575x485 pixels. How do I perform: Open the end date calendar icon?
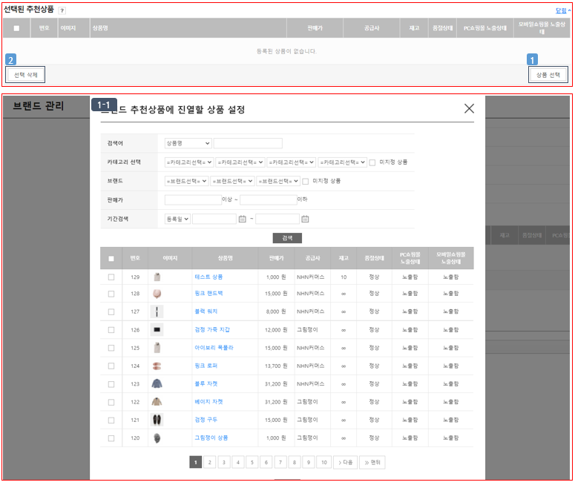click(305, 220)
